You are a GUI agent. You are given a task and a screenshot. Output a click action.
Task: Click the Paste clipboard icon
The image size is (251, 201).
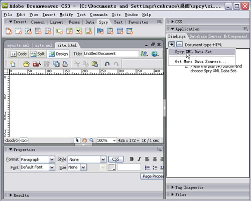point(95,64)
